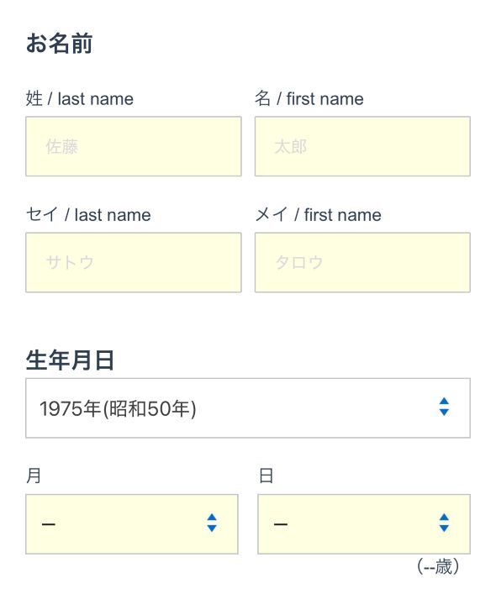Click the up arrow in birth year selector
This screenshot has height=594, width=496.
click(x=444, y=401)
